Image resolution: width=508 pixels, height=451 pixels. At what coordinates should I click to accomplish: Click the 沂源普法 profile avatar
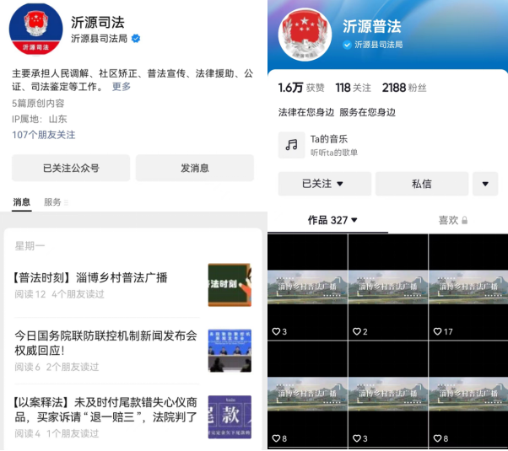click(305, 35)
